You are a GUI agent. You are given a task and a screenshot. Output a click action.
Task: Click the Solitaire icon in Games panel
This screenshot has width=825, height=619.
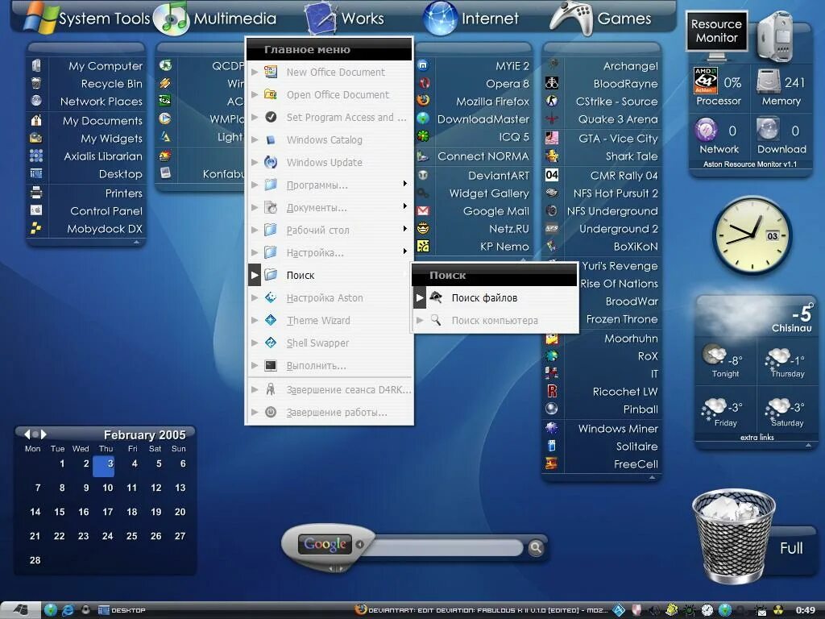point(552,446)
